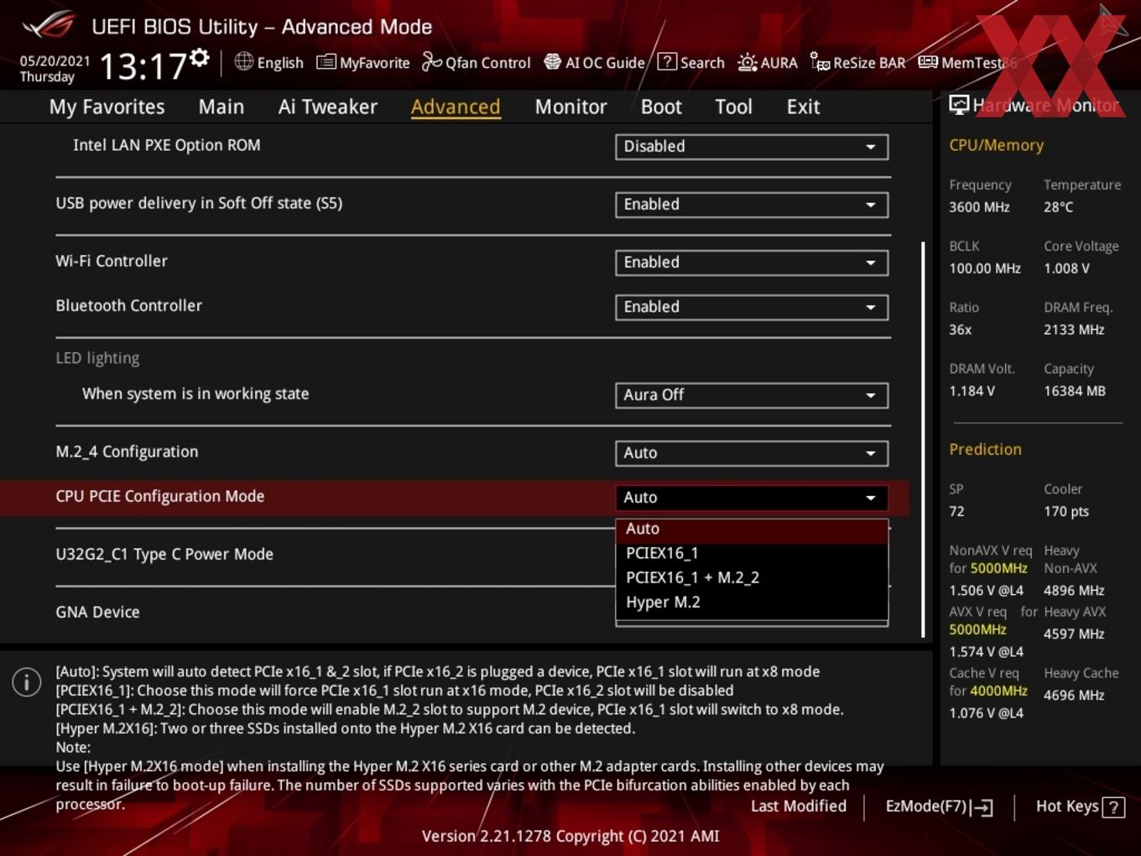Screen dimensions: 1141x856
Task: Select the Bluetooth Controller label
Action: 128,305
